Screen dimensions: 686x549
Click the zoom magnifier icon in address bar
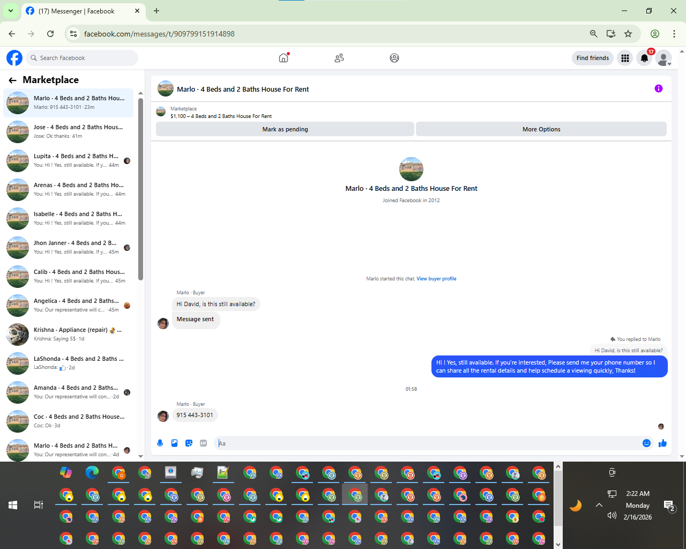pyautogui.click(x=593, y=34)
